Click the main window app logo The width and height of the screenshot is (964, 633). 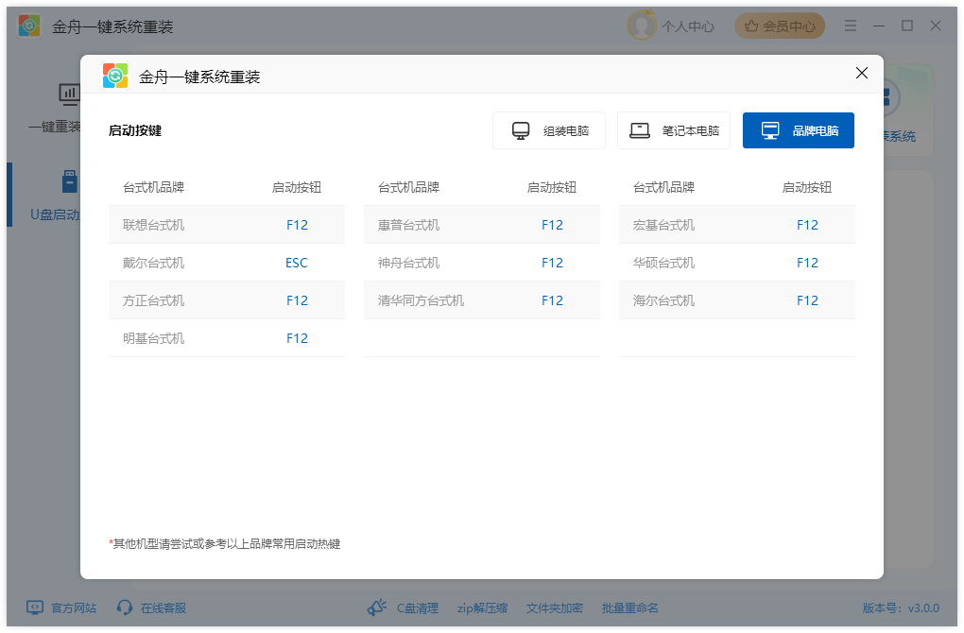29,26
